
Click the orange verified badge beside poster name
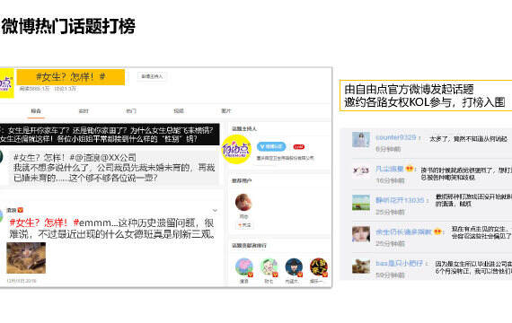point(21,210)
